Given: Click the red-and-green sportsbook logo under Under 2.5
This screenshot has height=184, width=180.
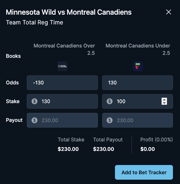Looking at the screenshot, I should (x=138, y=66).
